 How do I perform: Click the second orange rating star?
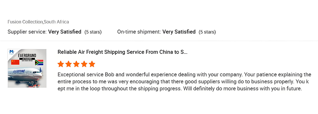click(69, 64)
